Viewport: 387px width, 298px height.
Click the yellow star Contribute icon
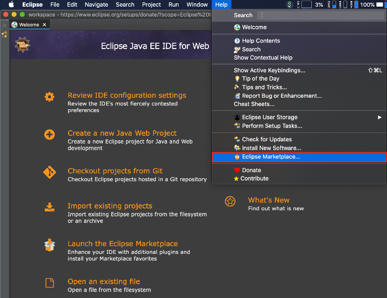[x=236, y=179]
